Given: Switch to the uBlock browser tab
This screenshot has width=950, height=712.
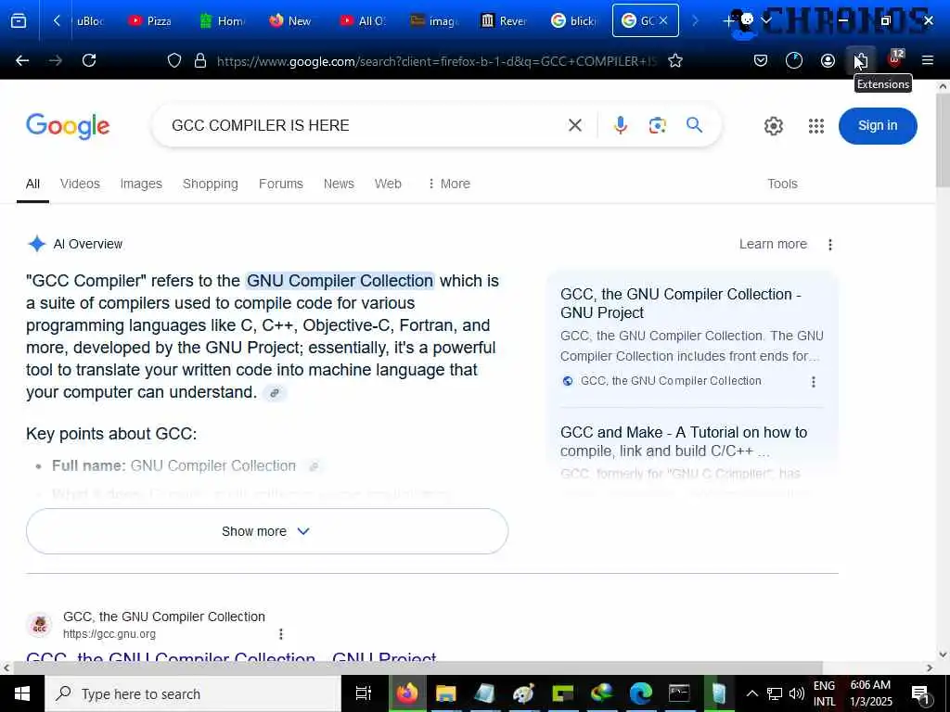Looking at the screenshot, I should coord(90,21).
